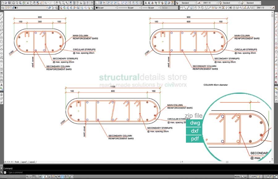Click the Pan hand tool icon

56,3
